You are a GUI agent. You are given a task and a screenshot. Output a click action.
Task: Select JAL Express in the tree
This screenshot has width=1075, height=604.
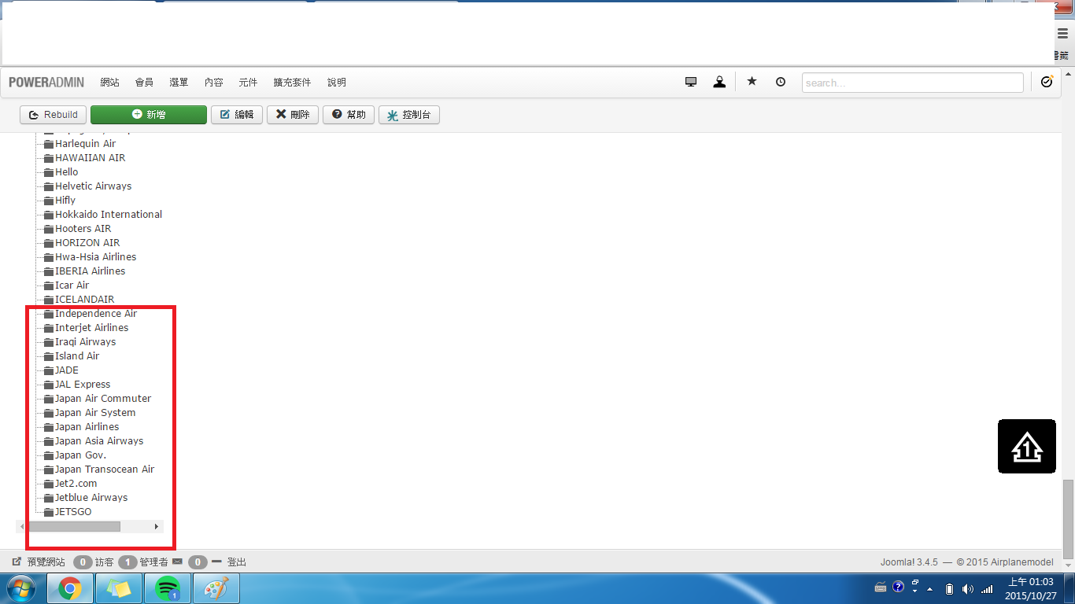click(83, 385)
